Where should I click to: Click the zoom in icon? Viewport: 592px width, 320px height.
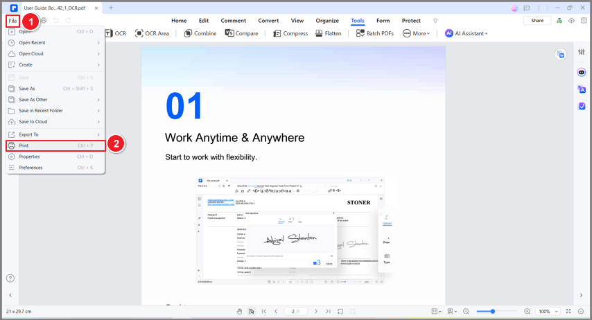527,311
